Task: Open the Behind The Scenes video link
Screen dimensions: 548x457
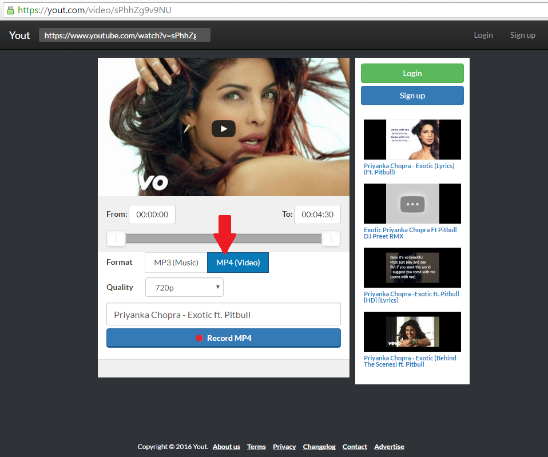Action: coord(410,361)
